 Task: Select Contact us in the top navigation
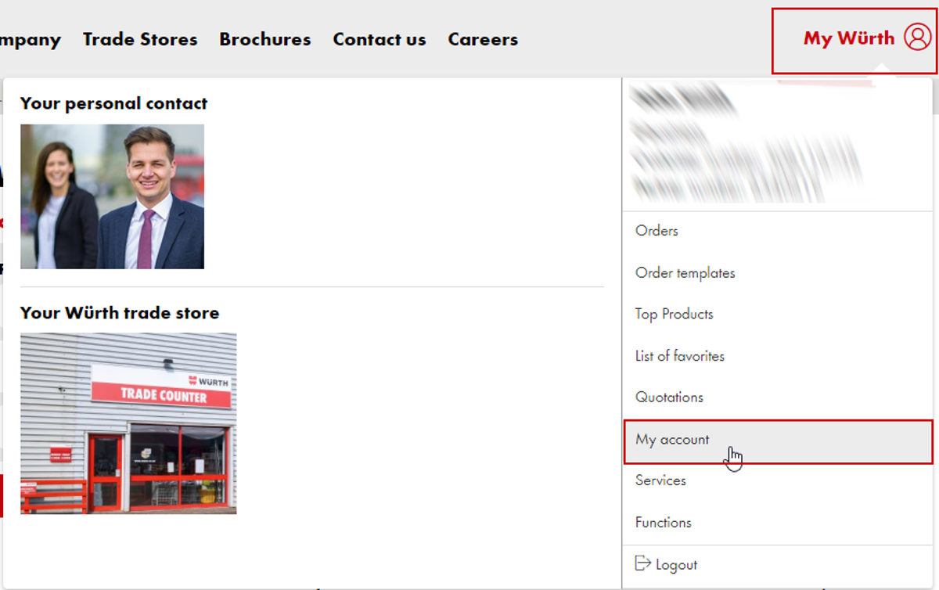380,39
